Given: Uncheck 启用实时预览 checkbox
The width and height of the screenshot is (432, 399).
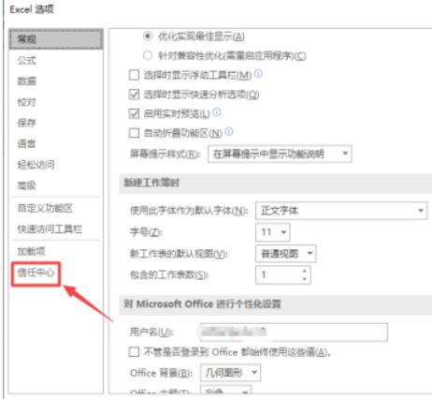Looking at the screenshot, I should pyautogui.click(x=134, y=113).
